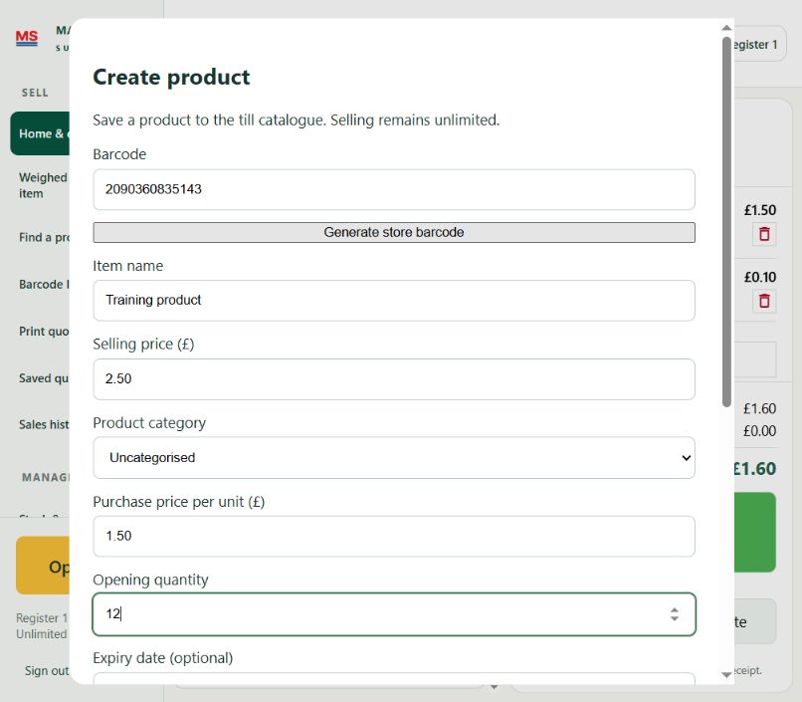Click the yellow button in sidebar
The height and width of the screenshot is (702, 802).
43,566
